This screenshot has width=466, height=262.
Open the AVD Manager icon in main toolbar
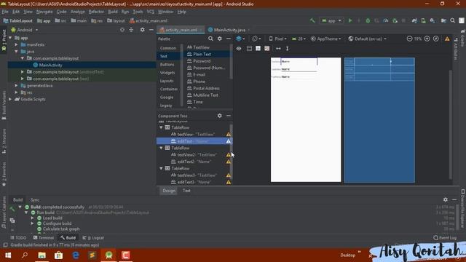point(423,20)
